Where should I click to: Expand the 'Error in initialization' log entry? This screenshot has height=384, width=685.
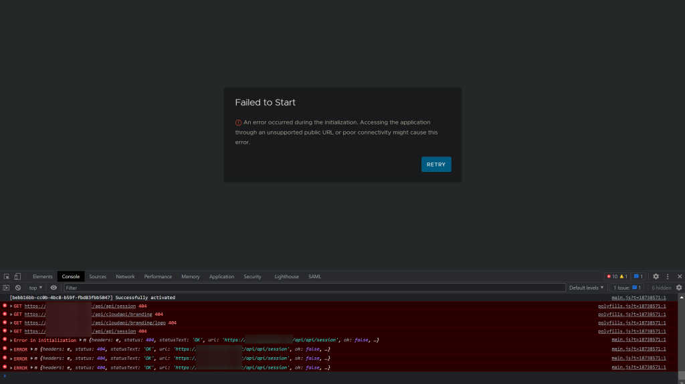[11, 341]
